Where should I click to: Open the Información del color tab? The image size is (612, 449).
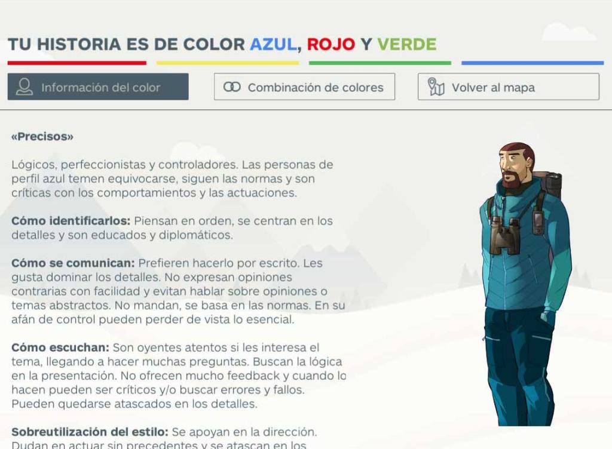coord(98,87)
